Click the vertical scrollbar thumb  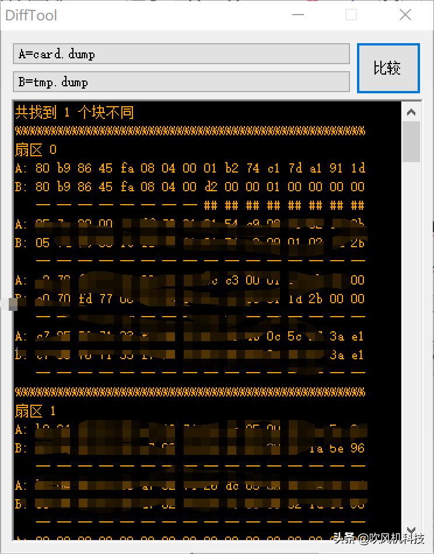411,142
